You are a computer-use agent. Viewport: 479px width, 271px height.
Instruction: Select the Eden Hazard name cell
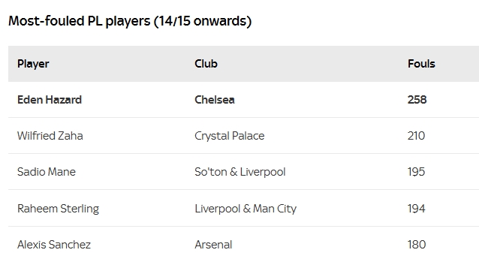tap(50, 100)
